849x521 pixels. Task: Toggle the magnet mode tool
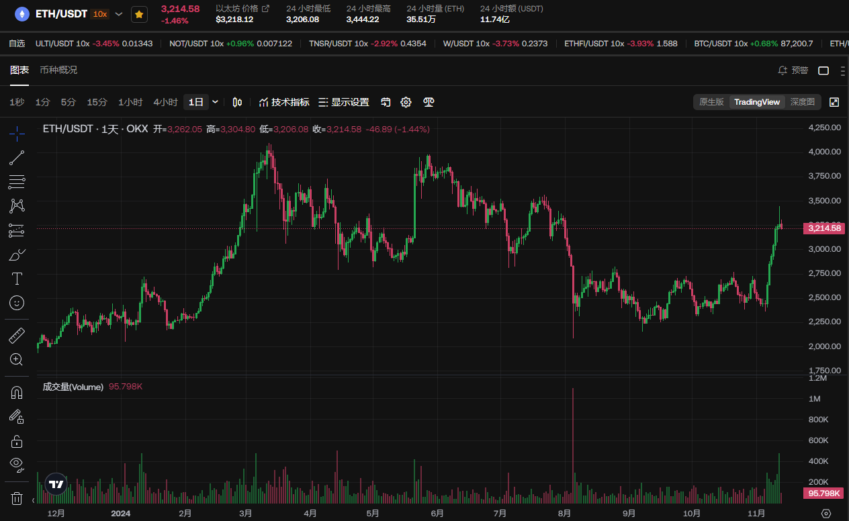tap(17, 392)
